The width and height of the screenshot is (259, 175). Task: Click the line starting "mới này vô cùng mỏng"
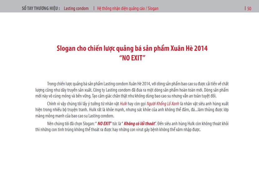click(126, 96)
